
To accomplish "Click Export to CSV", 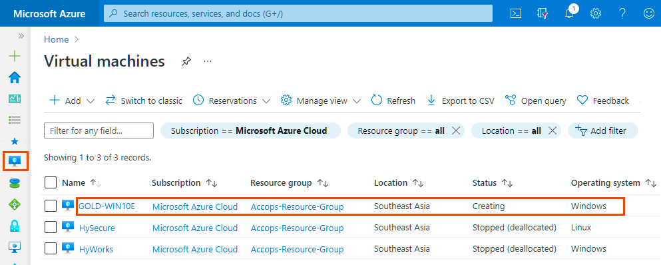I will pos(461,101).
